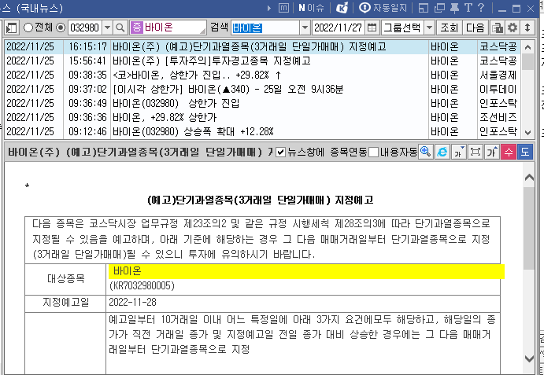
Task: Open the settings gear icon
Action: tap(513, 28)
